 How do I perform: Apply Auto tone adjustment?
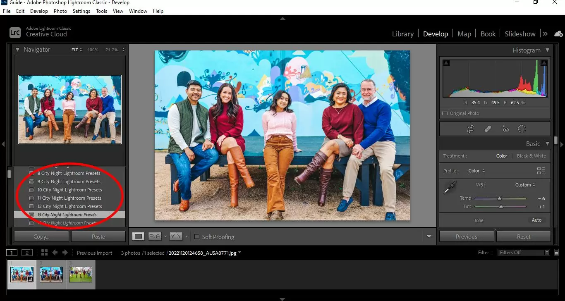click(536, 220)
